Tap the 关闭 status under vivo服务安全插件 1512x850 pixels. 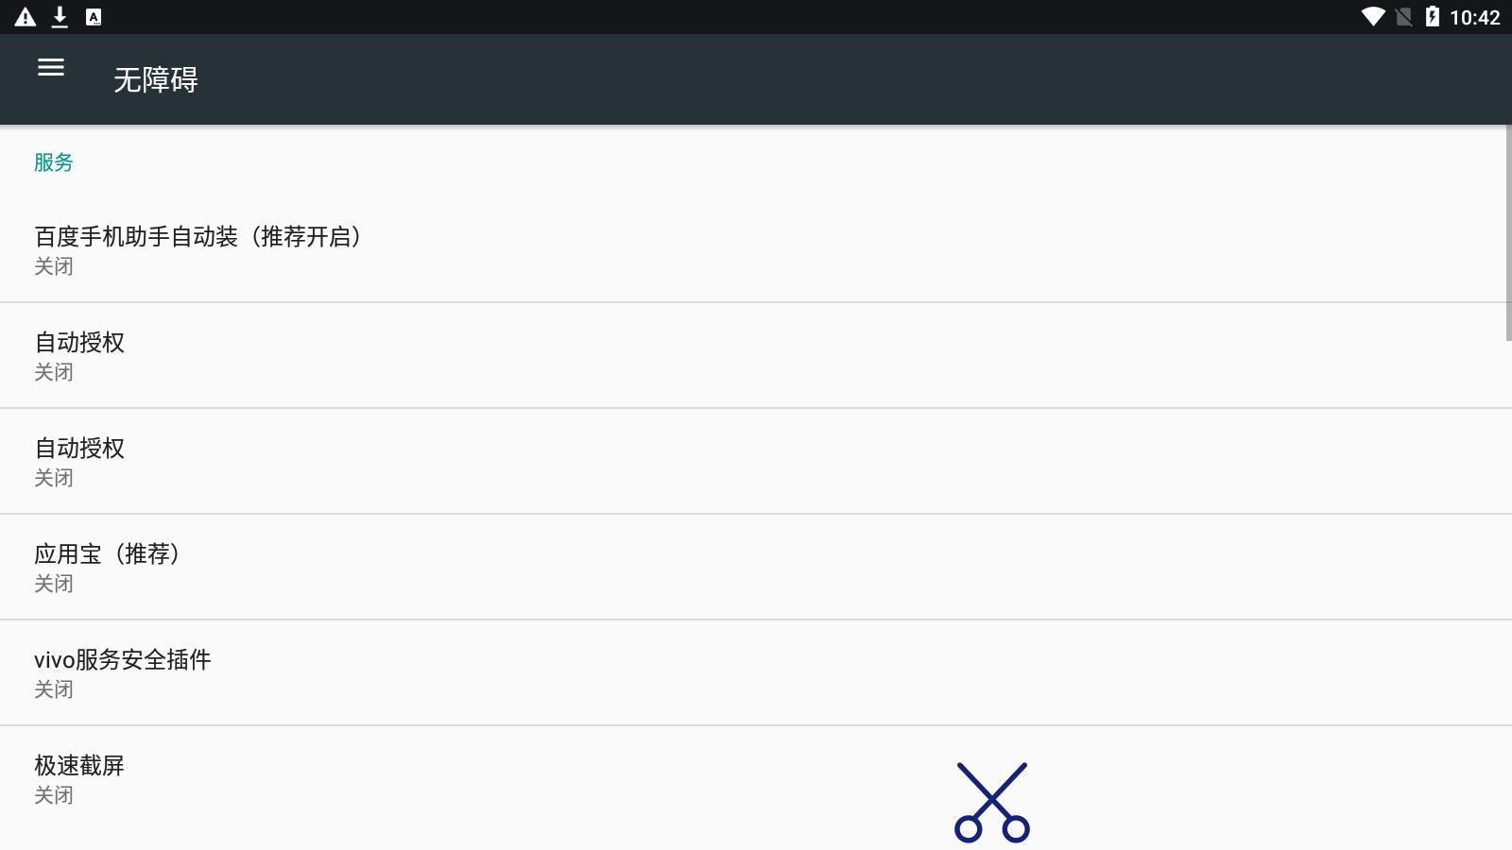point(54,689)
